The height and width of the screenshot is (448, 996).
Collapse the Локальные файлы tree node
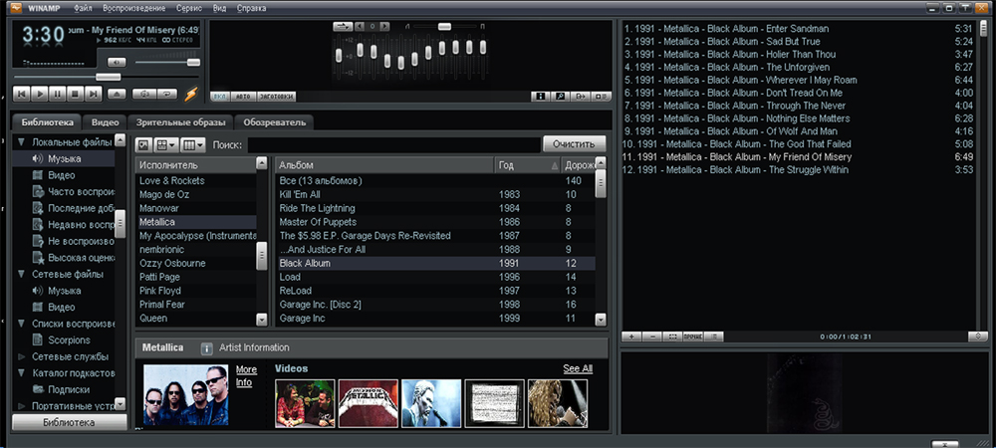point(21,142)
